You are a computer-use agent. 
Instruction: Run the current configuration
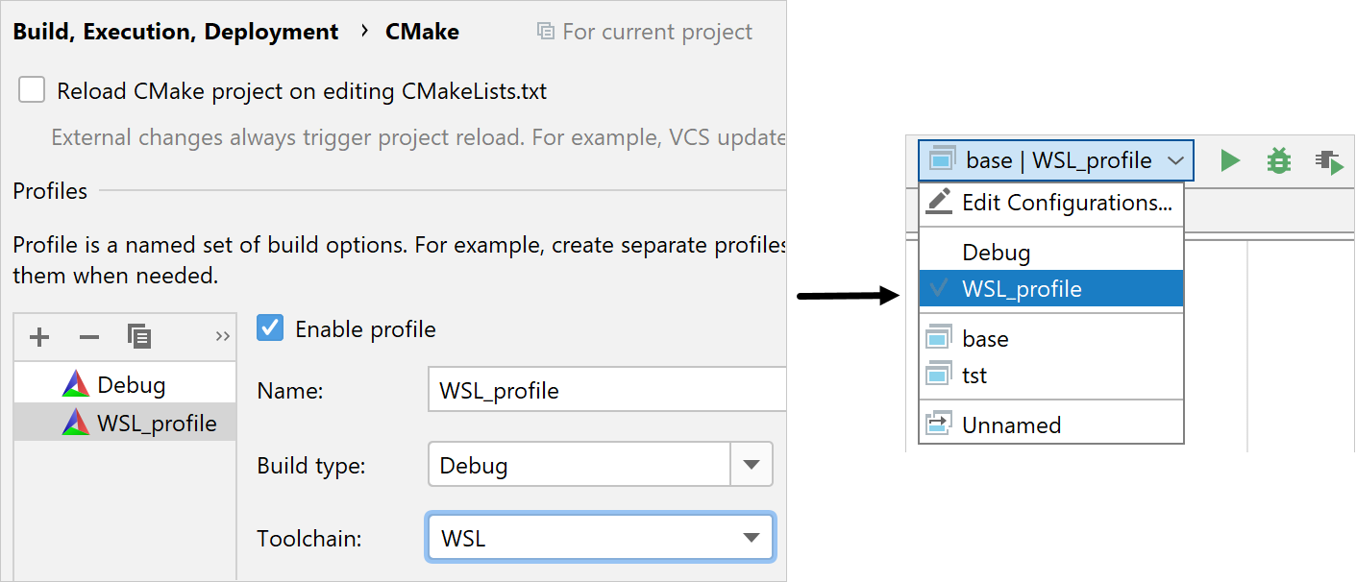coord(1230,160)
